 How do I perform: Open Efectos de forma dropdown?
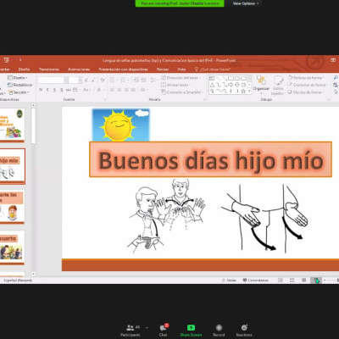click(305, 92)
